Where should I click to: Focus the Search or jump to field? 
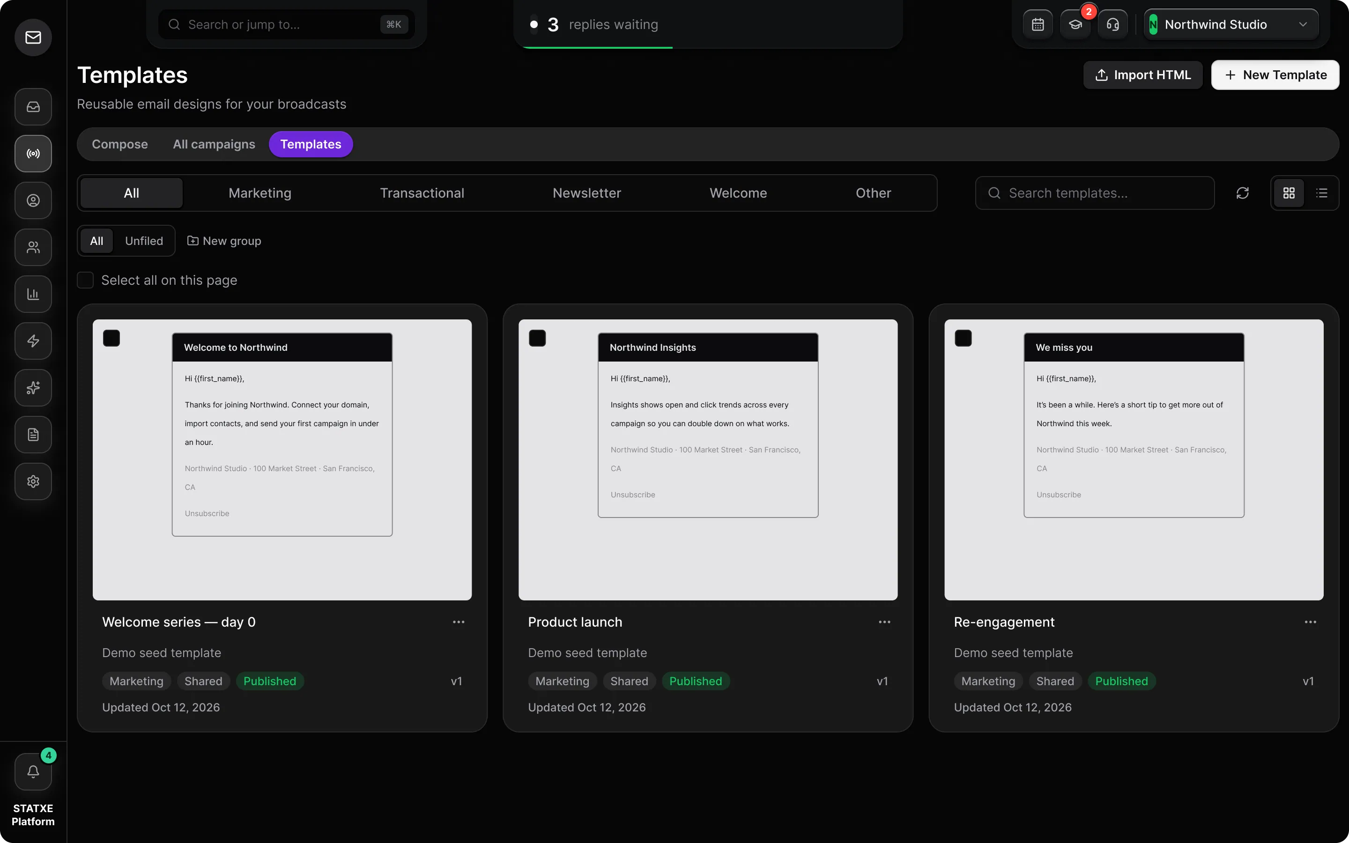click(x=287, y=24)
